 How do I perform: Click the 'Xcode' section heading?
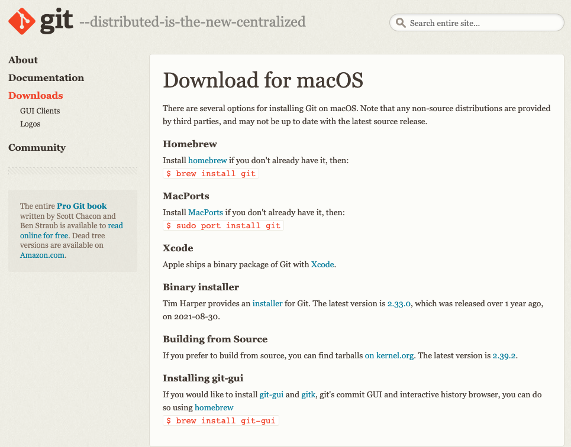pyautogui.click(x=178, y=248)
